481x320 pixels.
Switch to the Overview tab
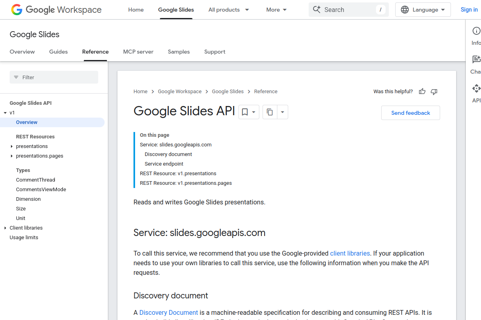[x=22, y=52]
